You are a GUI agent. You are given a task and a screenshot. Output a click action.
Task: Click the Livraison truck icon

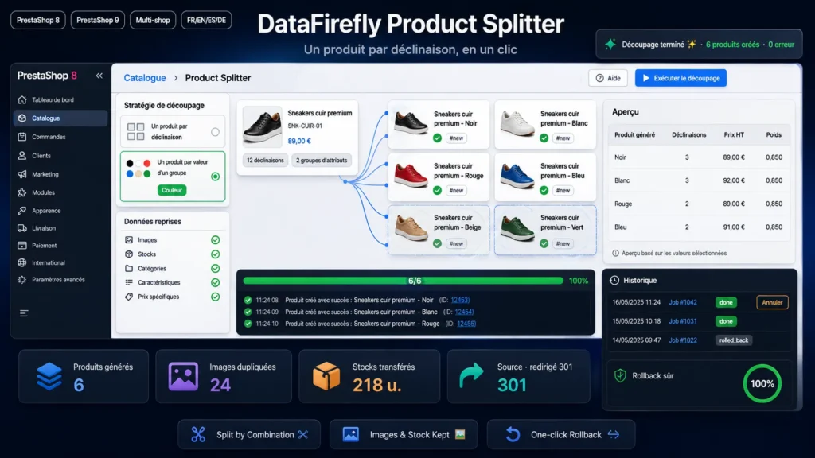click(x=21, y=228)
